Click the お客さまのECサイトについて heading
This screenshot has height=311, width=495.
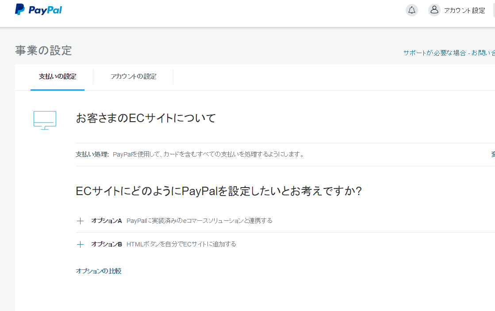coord(146,118)
